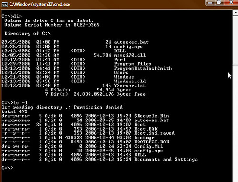Click the 'dir' command text
Image resolution: width=238 pixels, height=182 pixels.
click(18, 16)
